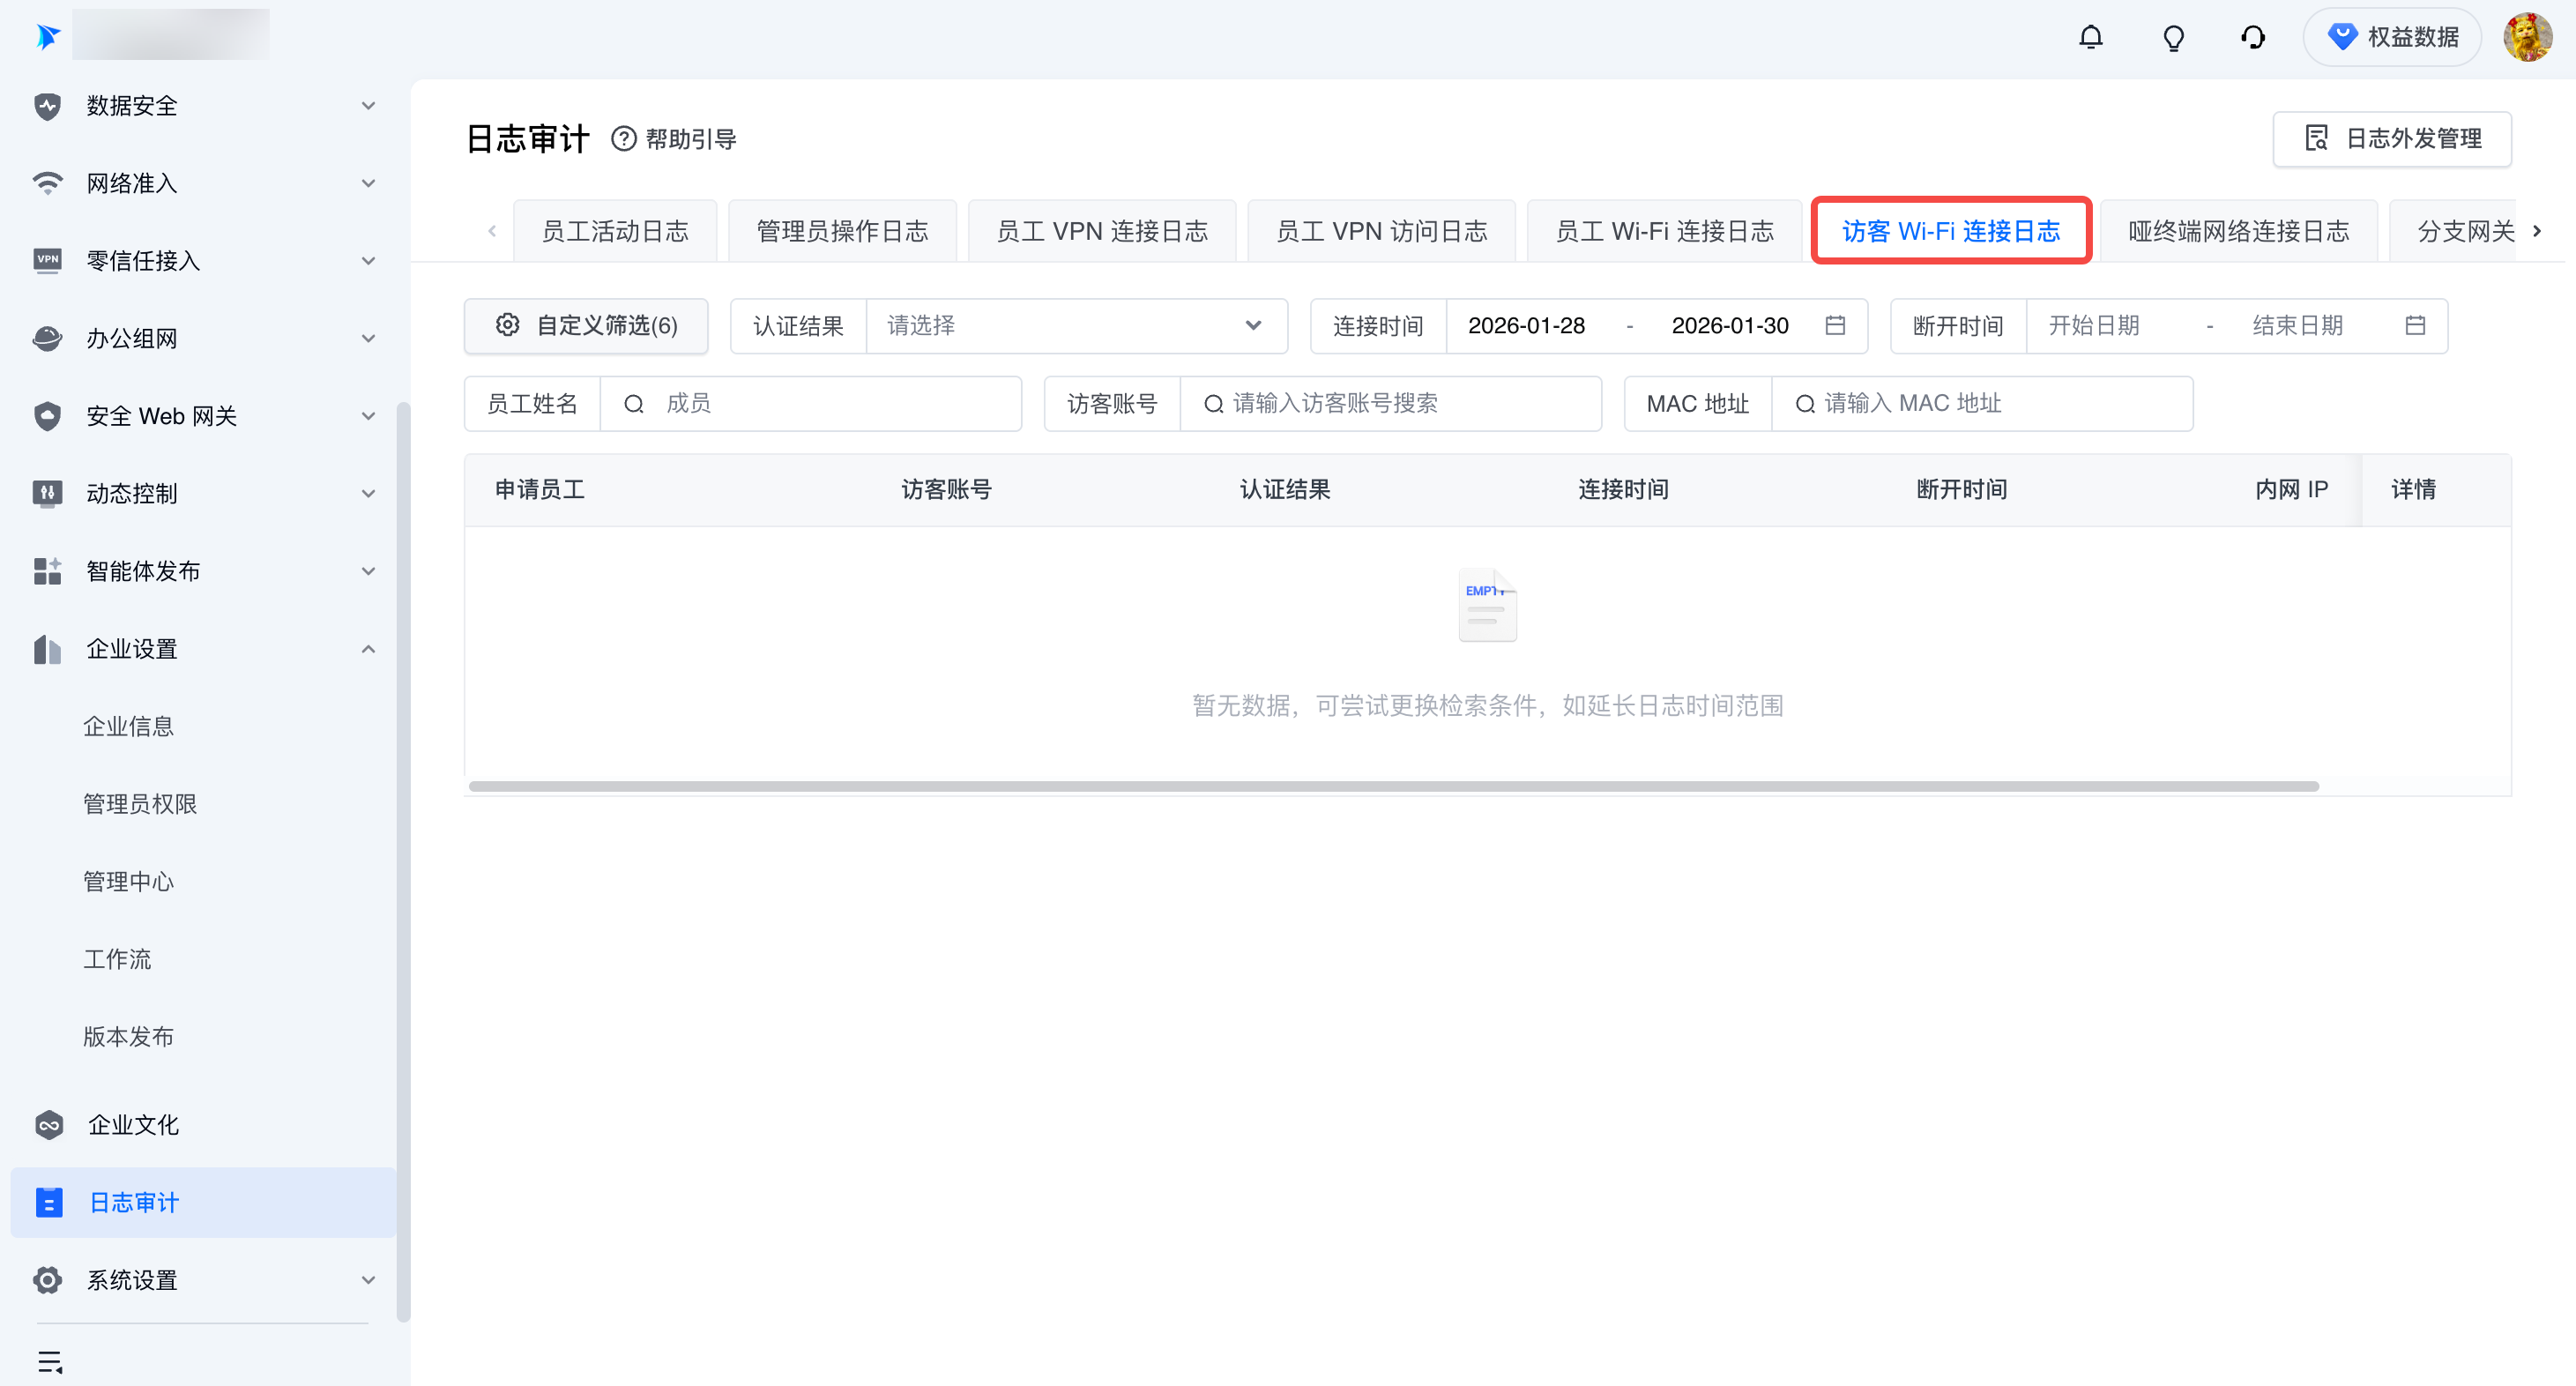The height and width of the screenshot is (1386, 2576).
Task: Collapse the sidebar with the menu icon
Action: click(50, 1361)
